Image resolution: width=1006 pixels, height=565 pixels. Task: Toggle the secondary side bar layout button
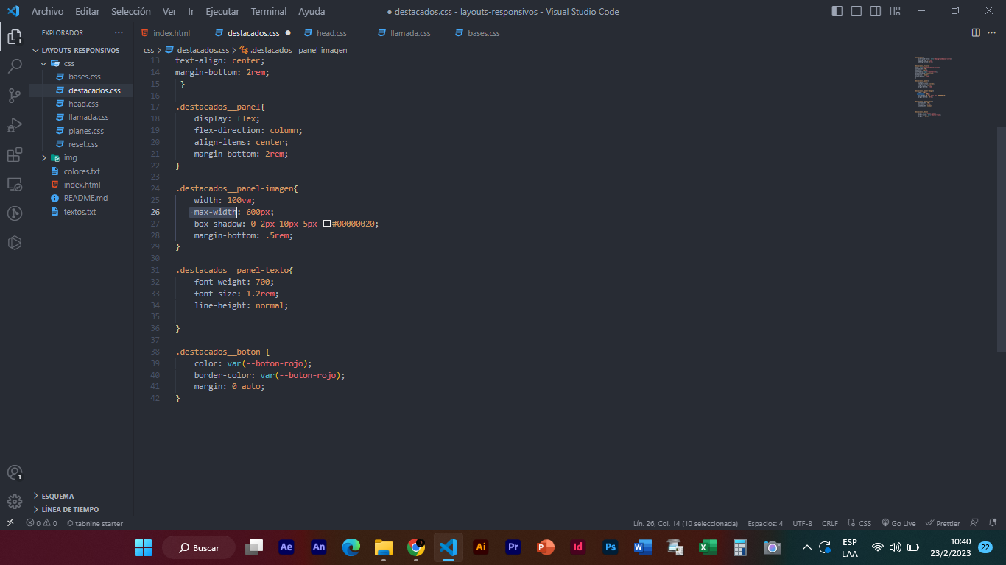click(x=876, y=11)
